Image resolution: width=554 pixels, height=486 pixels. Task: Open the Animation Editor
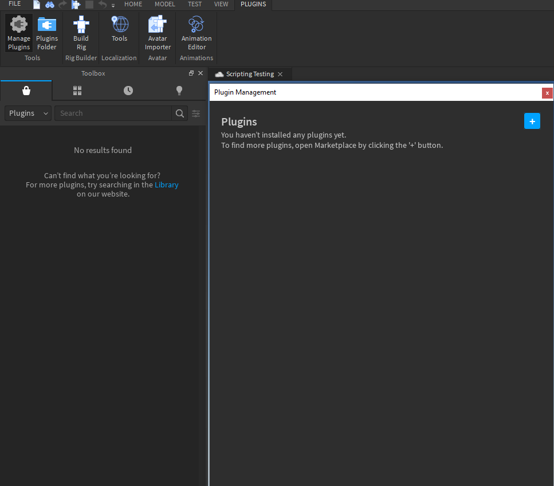tap(197, 33)
